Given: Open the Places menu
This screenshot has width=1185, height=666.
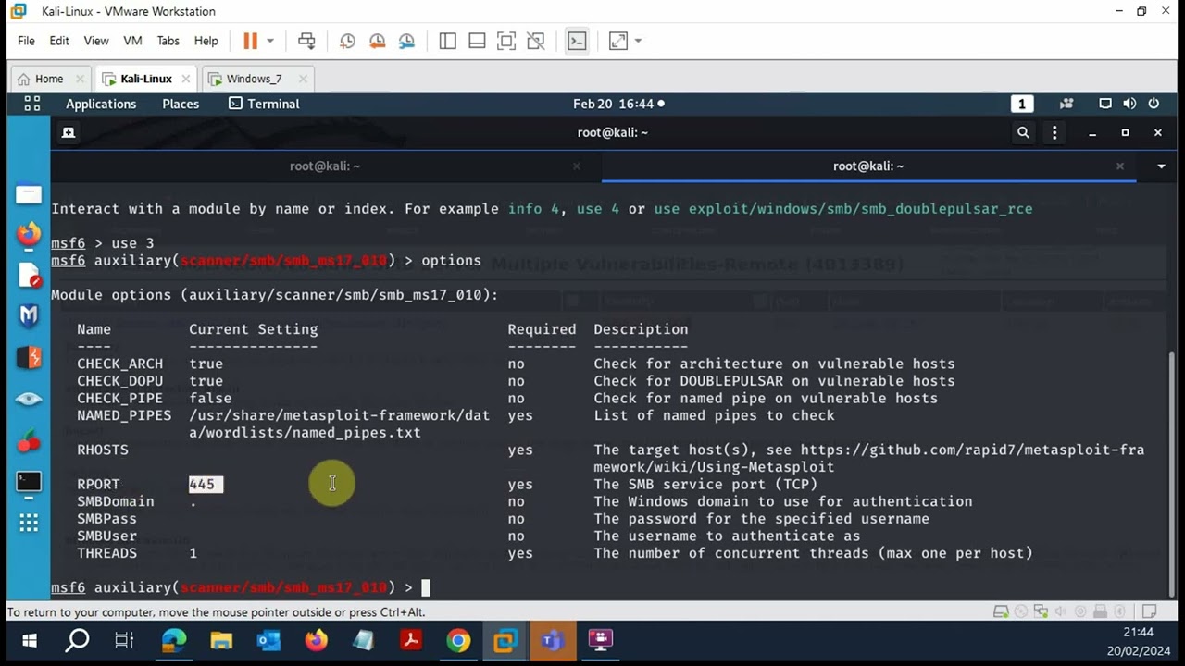Looking at the screenshot, I should tap(181, 104).
